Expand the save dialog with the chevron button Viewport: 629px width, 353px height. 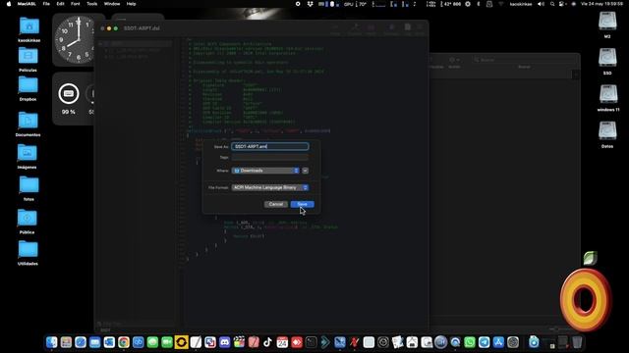305,171
